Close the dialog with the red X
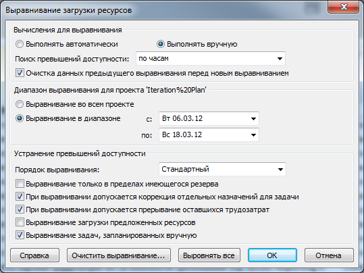 click(343, 7)
